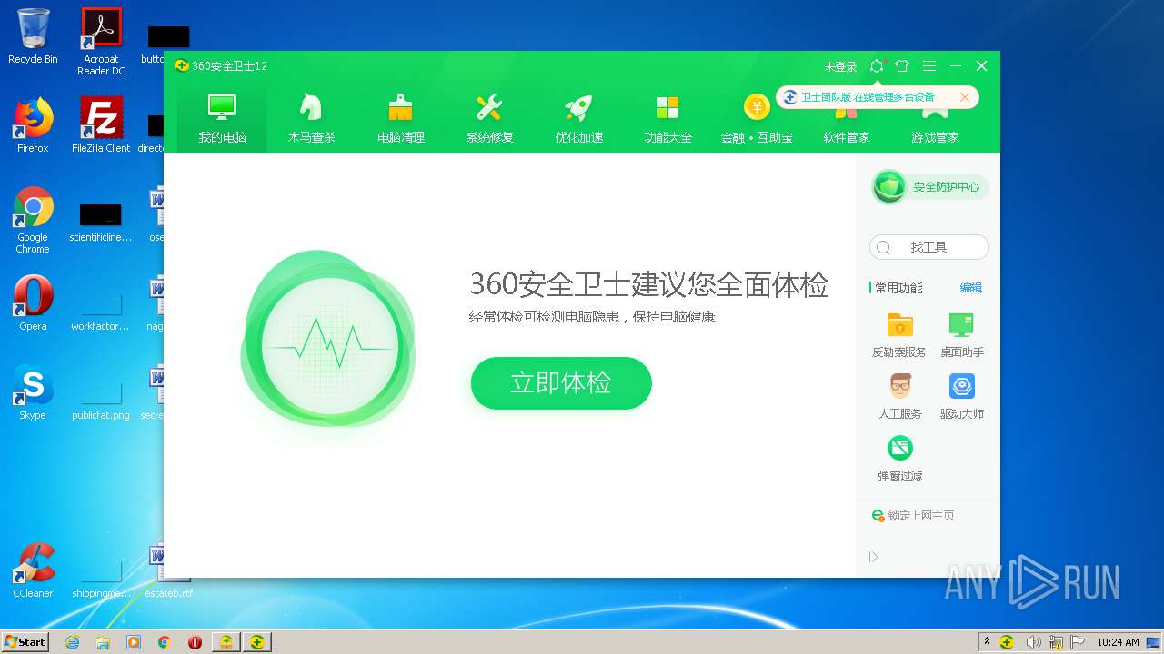
Task: Open the main menu hamburger icon
Action: [928, 66]
